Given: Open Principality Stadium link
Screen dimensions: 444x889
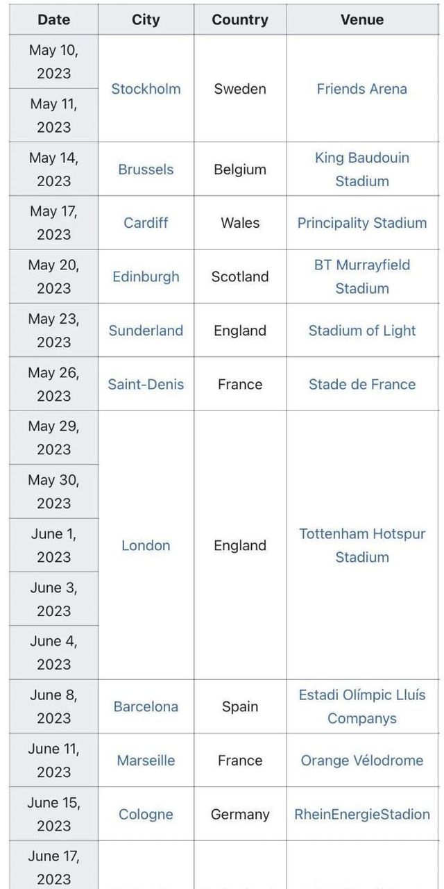Looking at the screenshot, I should click(361, 223).
